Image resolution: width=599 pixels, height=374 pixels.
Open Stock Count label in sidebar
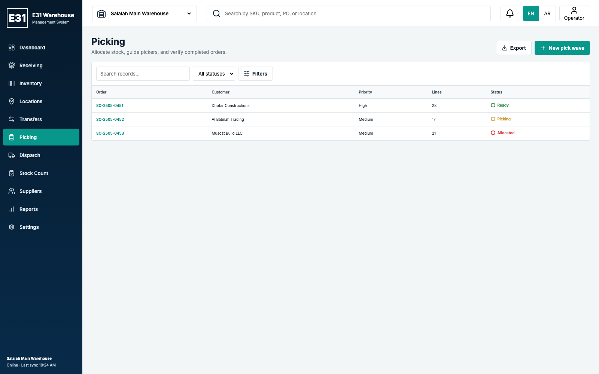pos(34,173)
